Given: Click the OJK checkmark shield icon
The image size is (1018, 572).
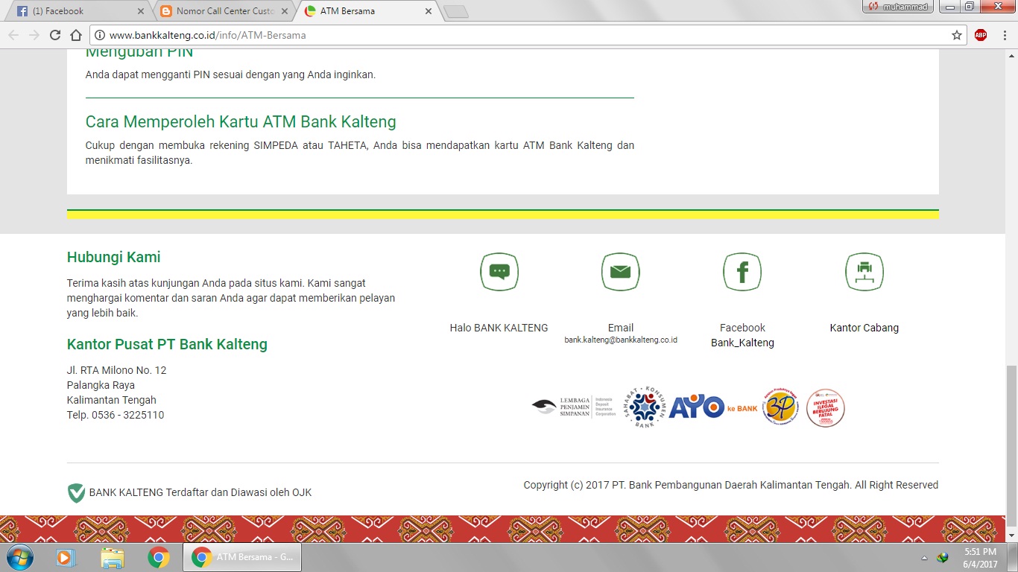Looking at the screenshot, I should coord(75,492).
